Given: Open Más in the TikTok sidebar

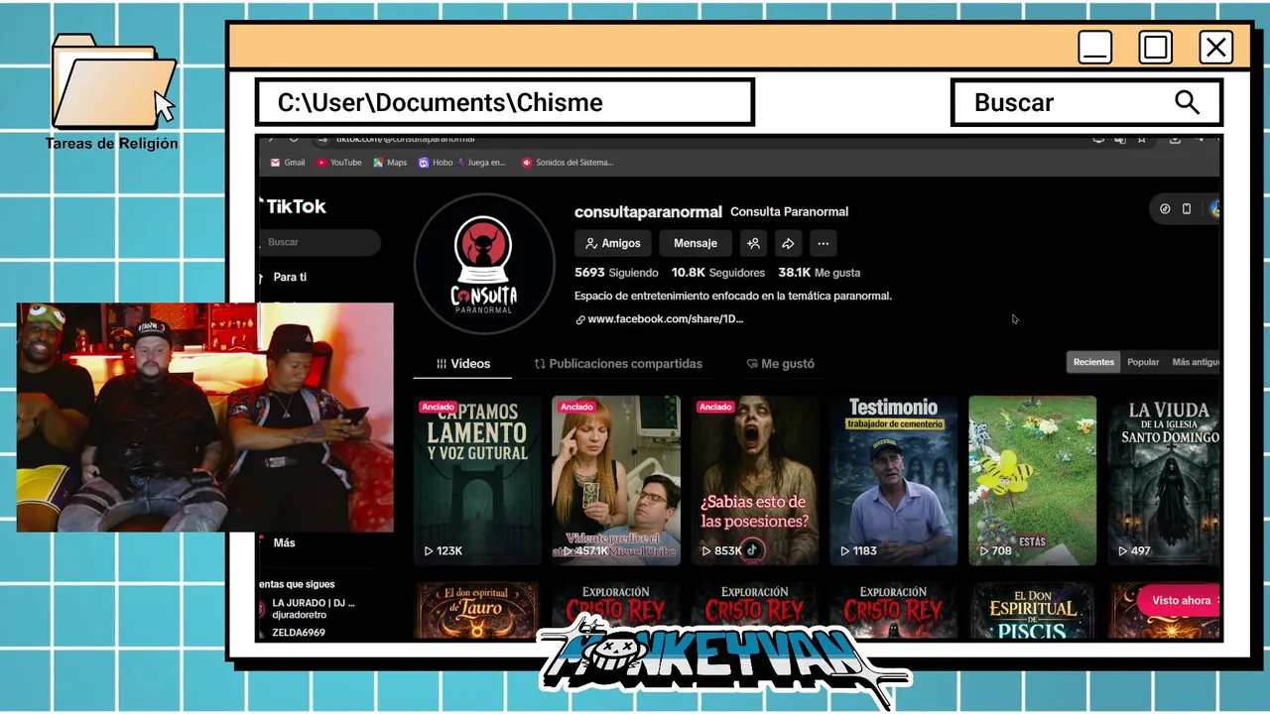Looking at the screenshot, I should click(x=284, y=542).
